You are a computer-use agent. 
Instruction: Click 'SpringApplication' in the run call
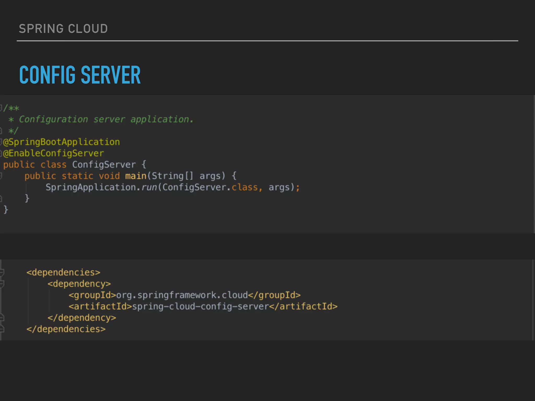91,187
